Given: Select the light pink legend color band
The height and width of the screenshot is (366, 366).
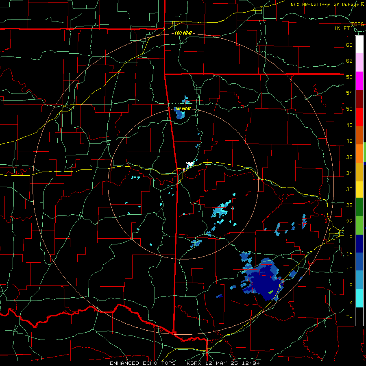Looking at the screenshot, I should (359, 62).
